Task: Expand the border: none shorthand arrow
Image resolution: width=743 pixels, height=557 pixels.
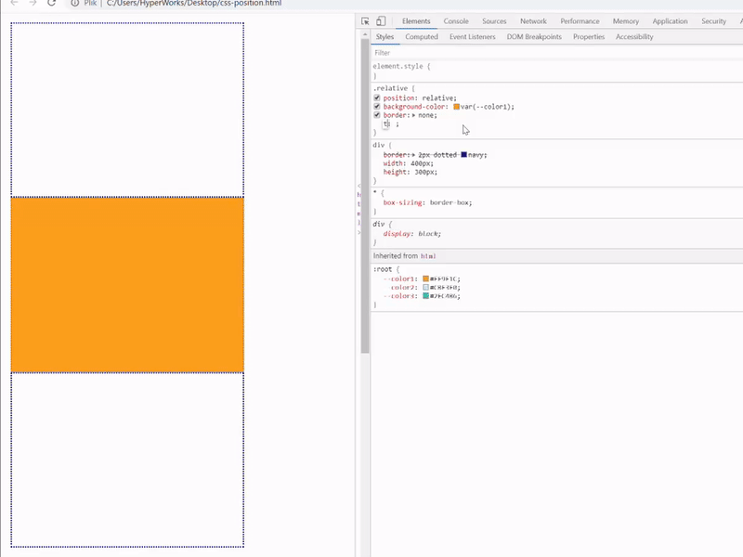Action: pos(413,115)
